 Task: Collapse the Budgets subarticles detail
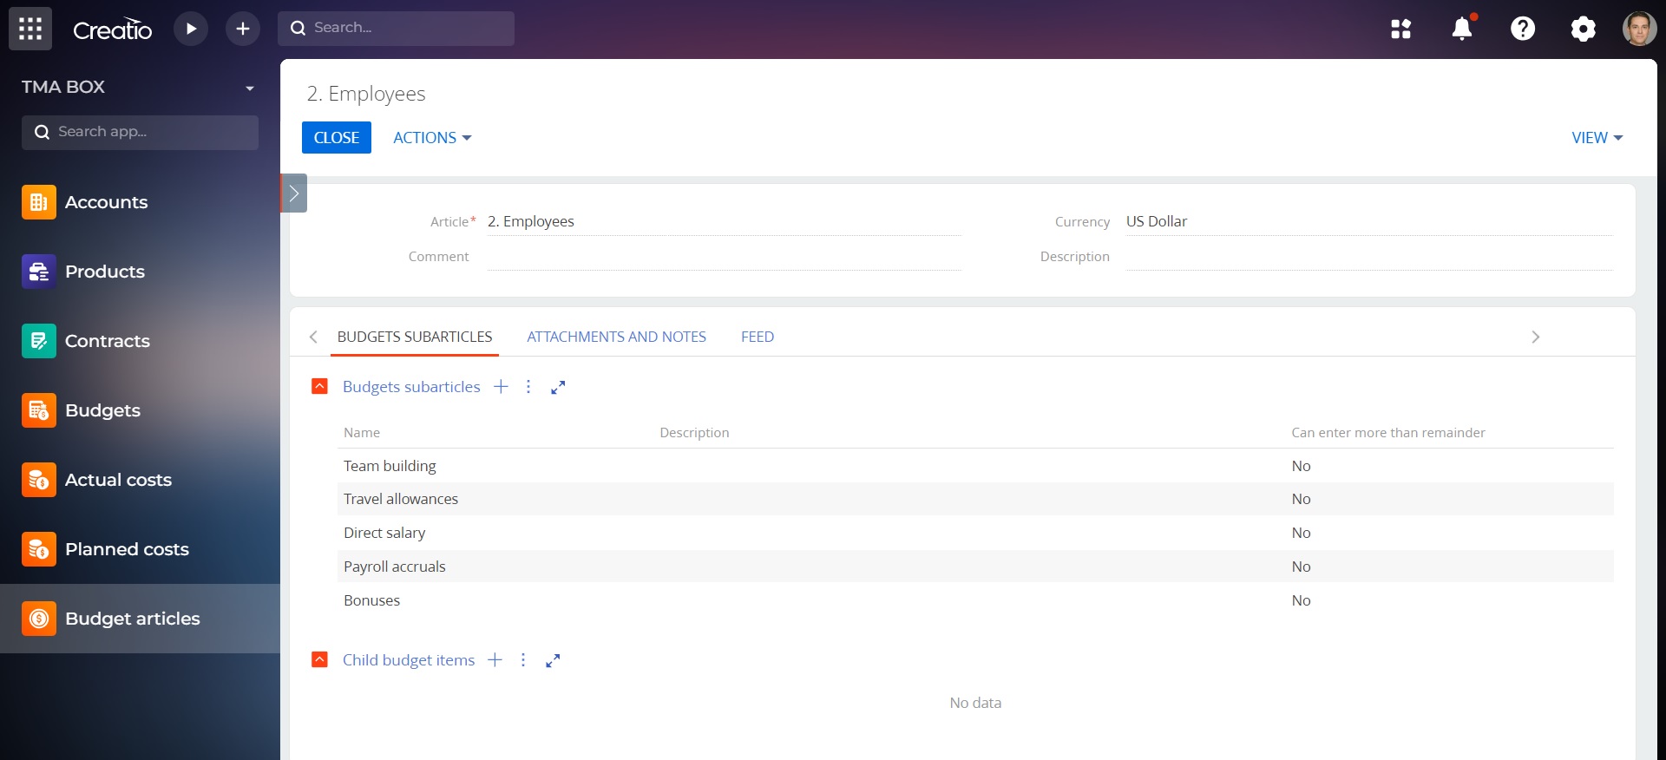coord(319,386)
